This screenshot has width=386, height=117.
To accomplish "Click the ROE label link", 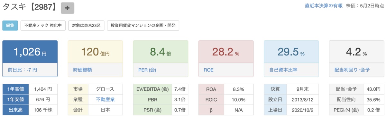I will [x=208, y=69].
